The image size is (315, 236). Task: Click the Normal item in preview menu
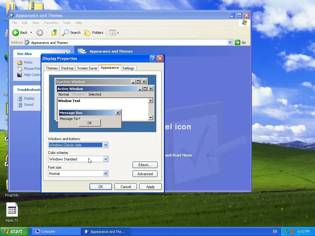(x=63, y=94)
